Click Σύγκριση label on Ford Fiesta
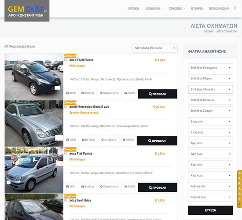Screen dimensions: 242x220 [x=70, y=56]
